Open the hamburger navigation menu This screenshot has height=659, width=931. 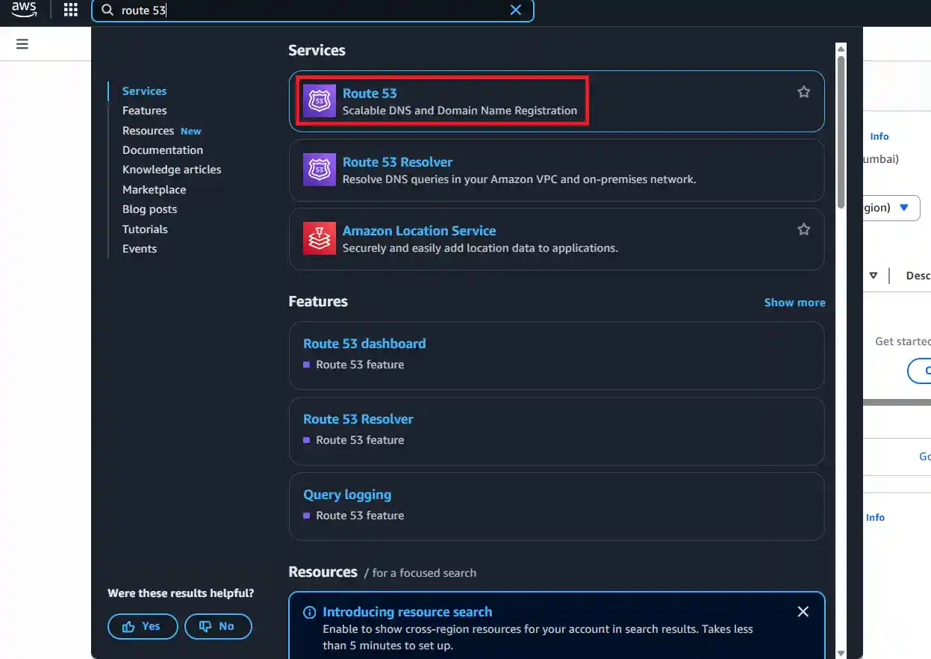22,44
